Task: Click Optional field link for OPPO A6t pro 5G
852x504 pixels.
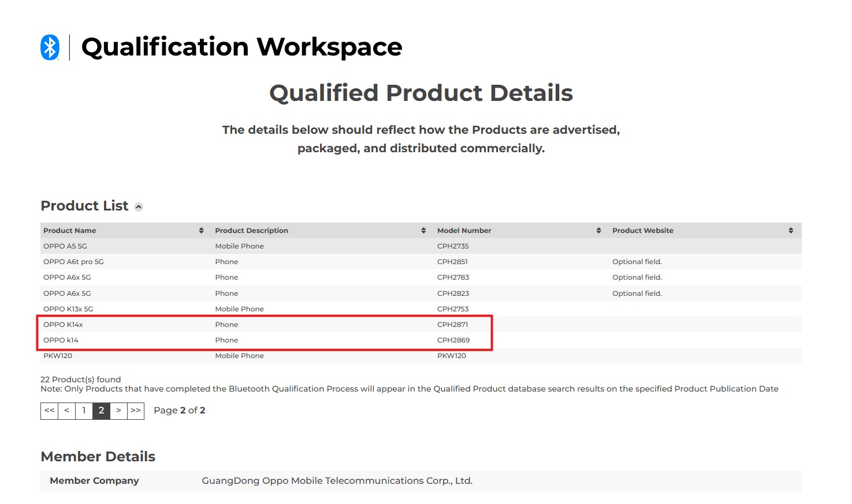Action: pos(637,261)
